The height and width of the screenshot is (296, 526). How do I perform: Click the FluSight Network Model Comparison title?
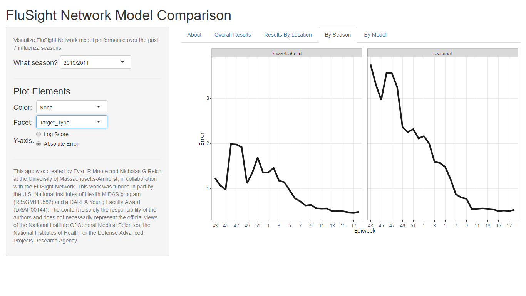119,15
